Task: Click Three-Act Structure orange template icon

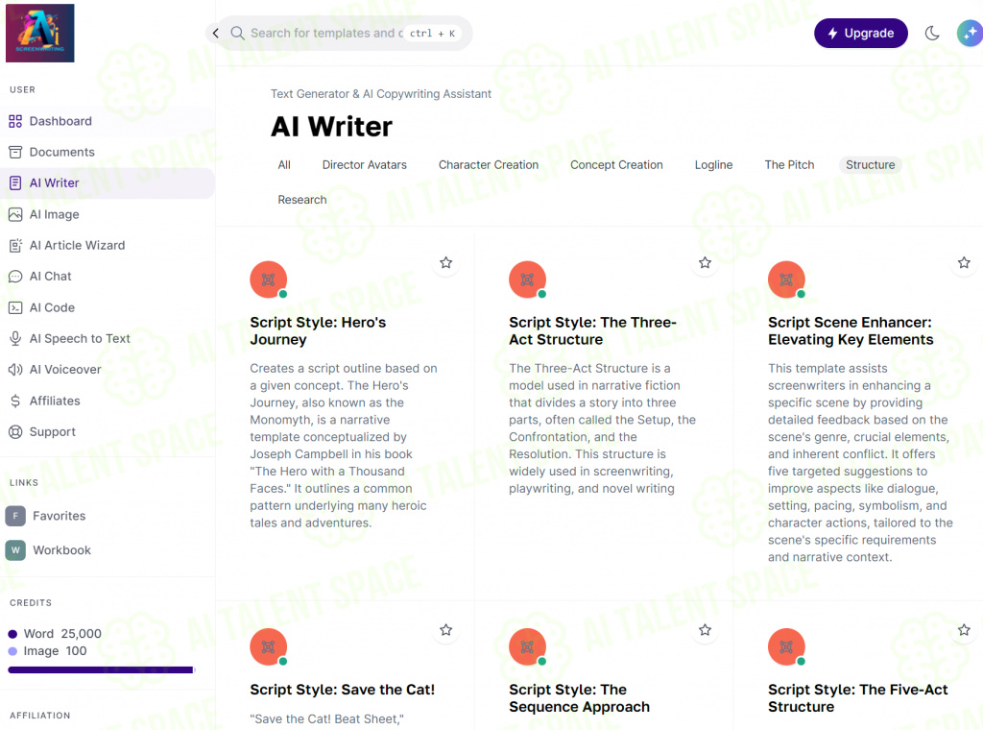Action: [527, 280]
